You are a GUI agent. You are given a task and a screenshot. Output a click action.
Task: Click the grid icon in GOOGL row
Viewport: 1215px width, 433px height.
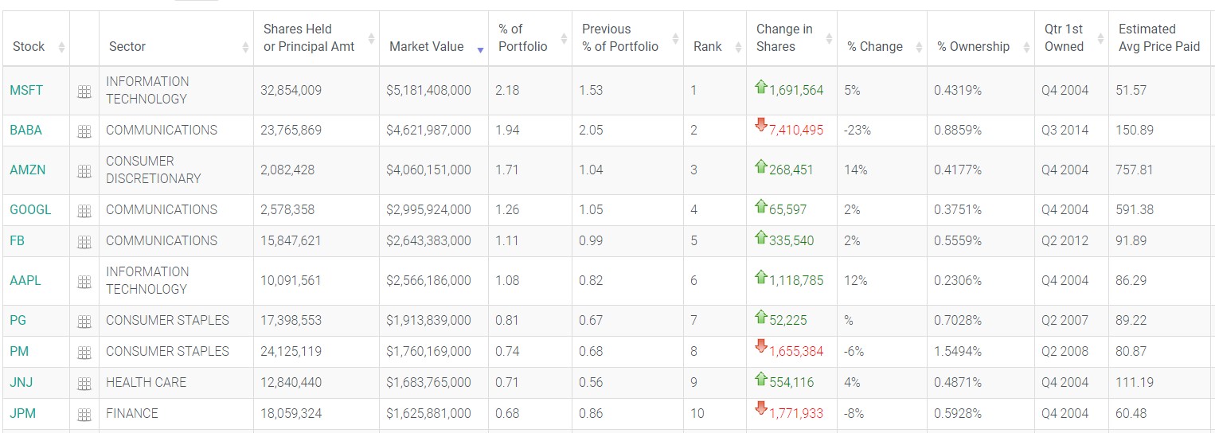(84, 211)
